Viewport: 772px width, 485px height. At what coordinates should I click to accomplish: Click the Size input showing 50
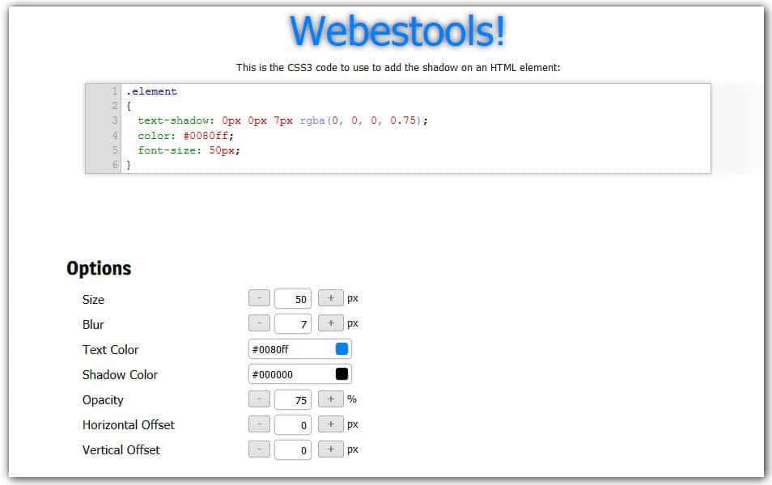[x=293, y=298]
